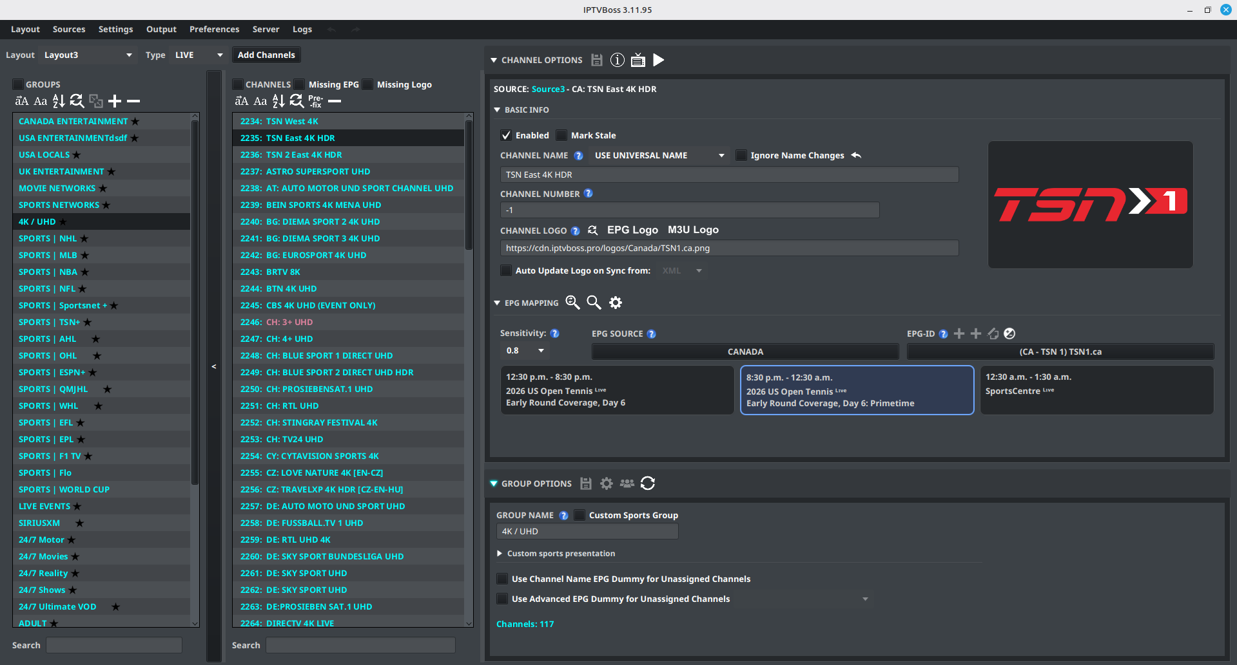Search channel logo with magnifier icon

click(593, 230)
